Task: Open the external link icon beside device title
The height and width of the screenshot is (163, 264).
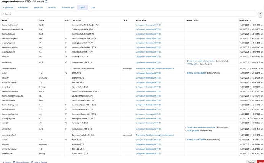Action: click(46, 2)
